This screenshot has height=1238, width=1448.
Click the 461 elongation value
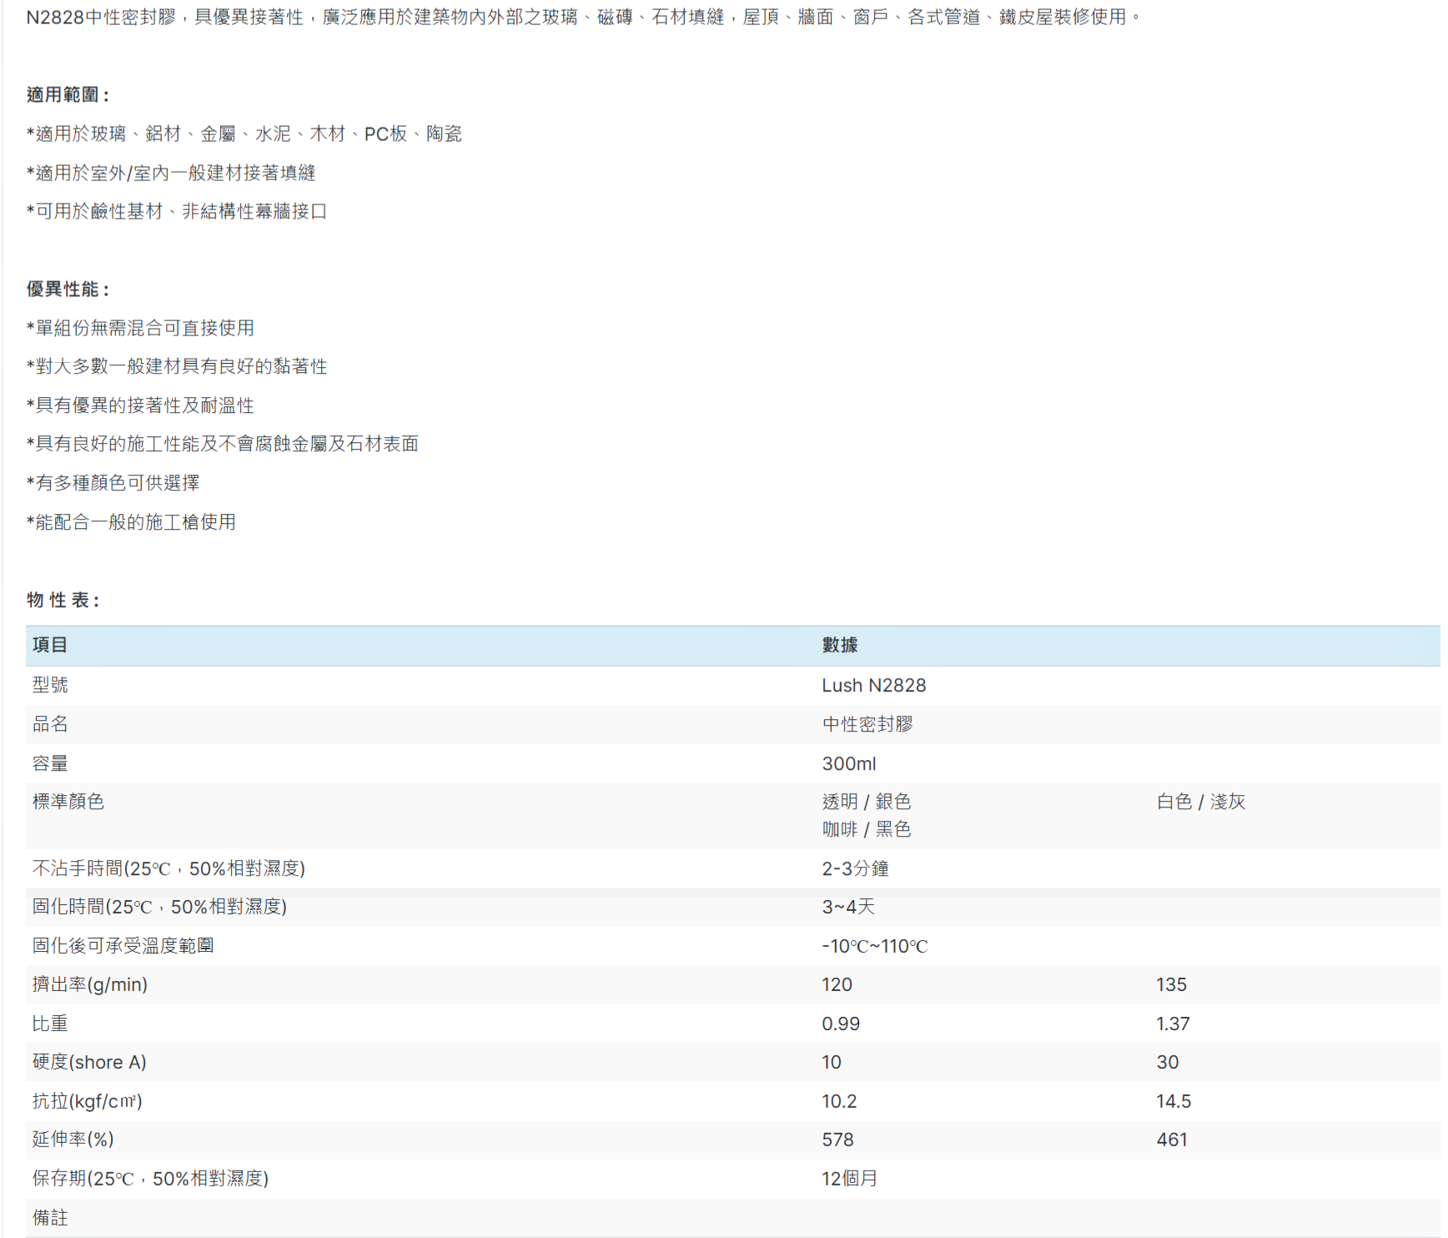(1172, 1140)
